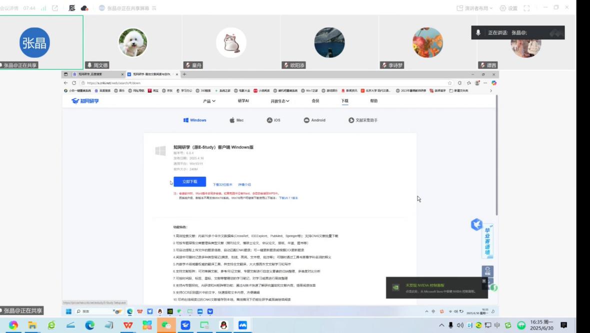Select 欧阳添 participant thumbnail

tap(329, 42)
